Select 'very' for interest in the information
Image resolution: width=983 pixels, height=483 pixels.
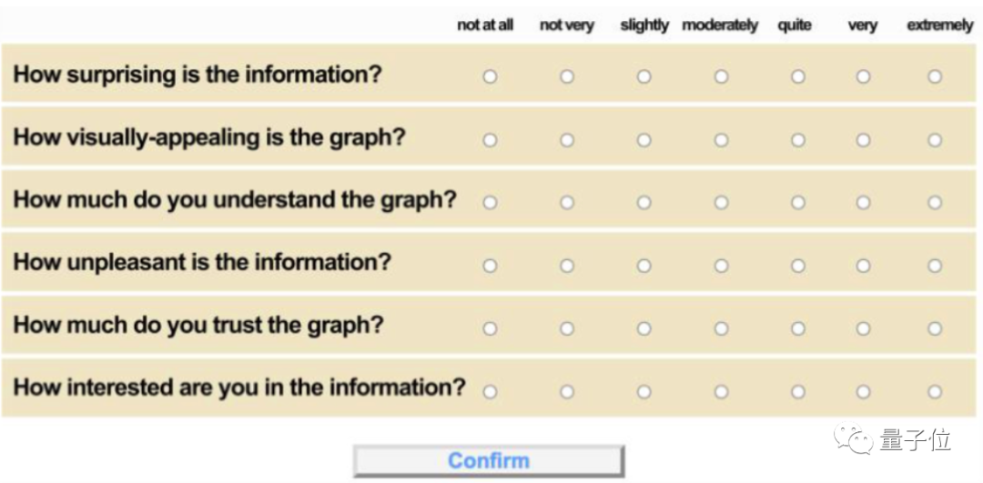coord(863,392)
